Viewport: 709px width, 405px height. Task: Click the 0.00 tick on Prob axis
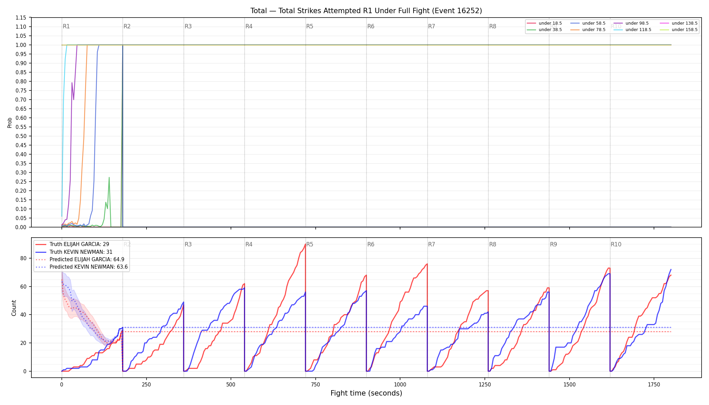(21, 227)
